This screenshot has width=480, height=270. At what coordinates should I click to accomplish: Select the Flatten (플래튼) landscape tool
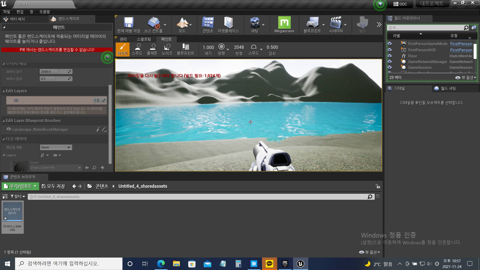(152, 49)
